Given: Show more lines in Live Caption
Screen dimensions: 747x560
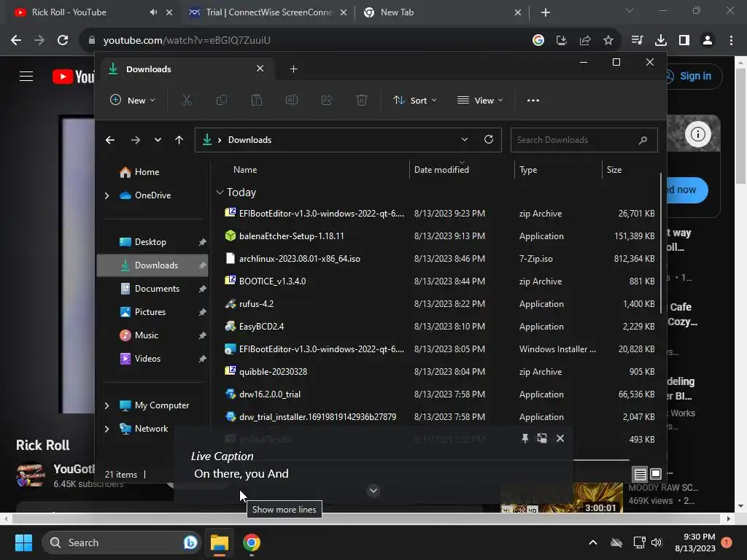Looking at the screenshot, I should pyautogui.click(x=373, y=491).
